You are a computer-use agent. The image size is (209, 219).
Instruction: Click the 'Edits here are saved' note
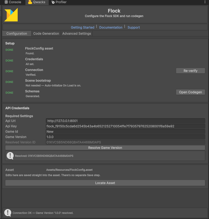53,175
